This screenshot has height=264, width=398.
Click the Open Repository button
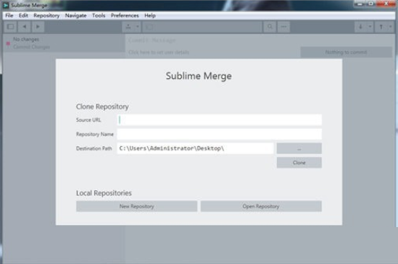pos(261,206)
